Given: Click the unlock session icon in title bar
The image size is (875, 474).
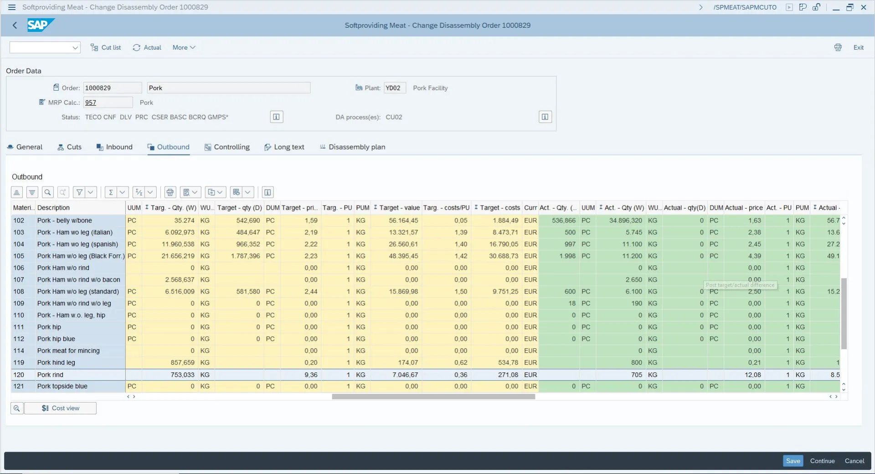Looking at the screenshot, I should click(816, 7).
